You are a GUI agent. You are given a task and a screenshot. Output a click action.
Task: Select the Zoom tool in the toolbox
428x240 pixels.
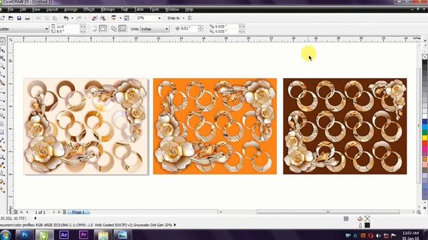(x=2, y=67)
